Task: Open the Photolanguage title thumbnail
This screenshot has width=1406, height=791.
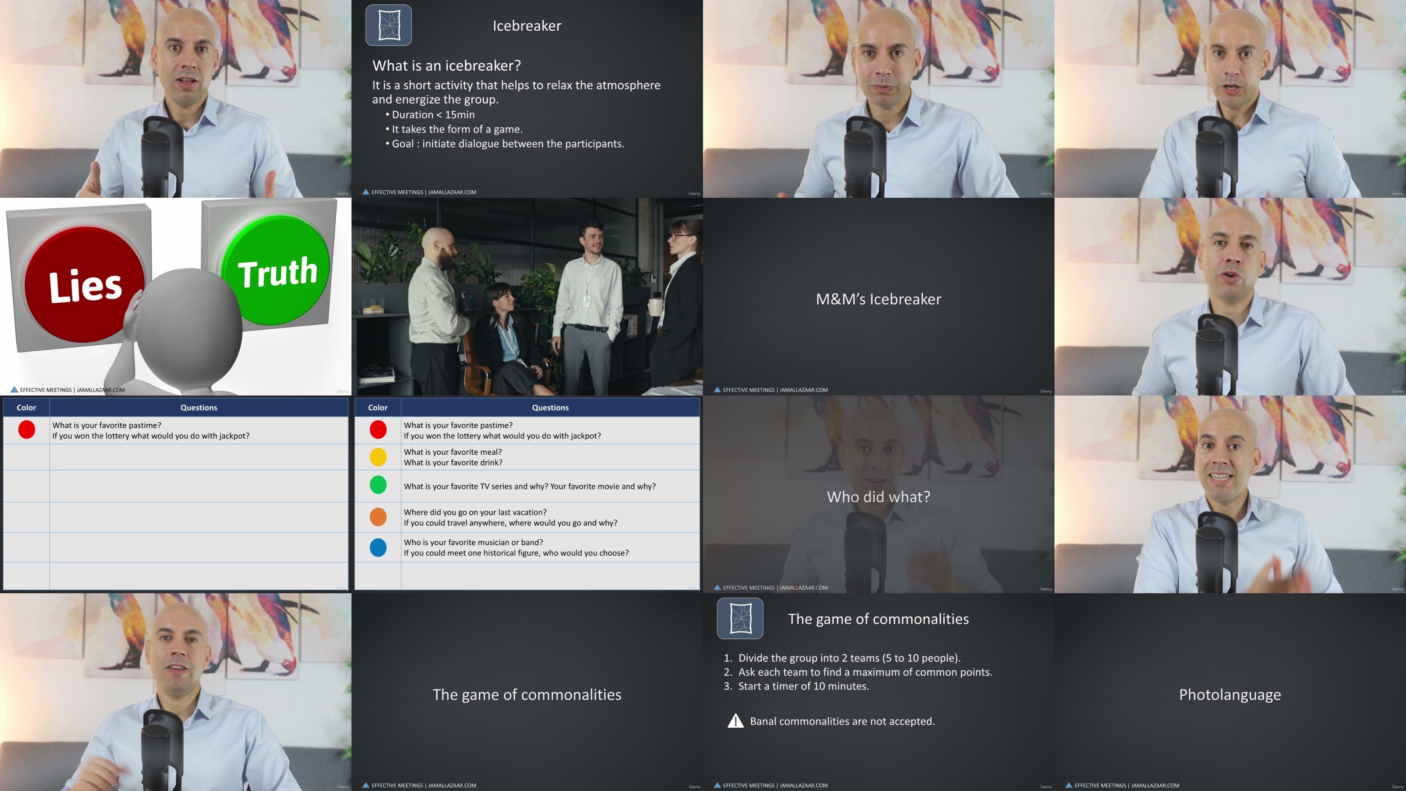Action: (x=1230, y=693)
